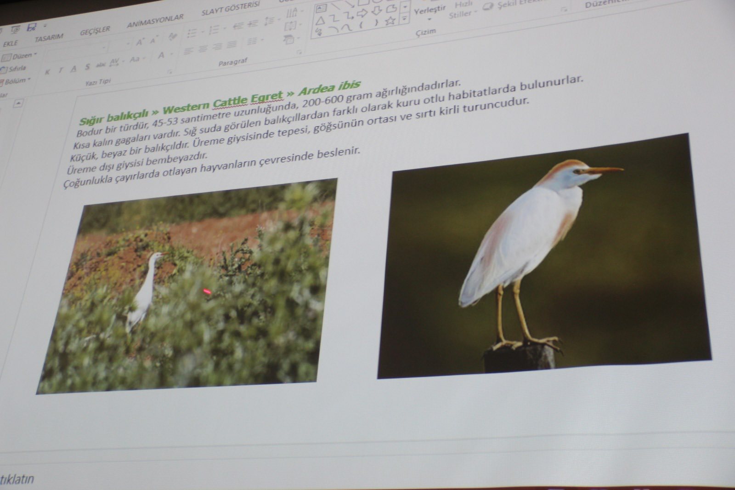This screenshot has height=490, width=735.
Task: Toggle strikethrough (abc) formatting
Action: (x=102, y=65)
